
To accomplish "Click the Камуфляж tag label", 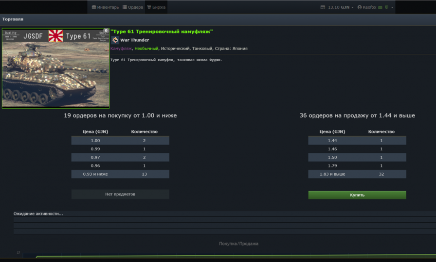I will [121, 49].
